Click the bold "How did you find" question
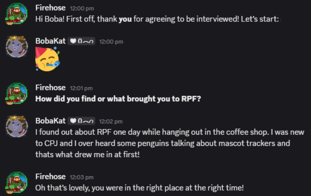 tap(118, 99)
